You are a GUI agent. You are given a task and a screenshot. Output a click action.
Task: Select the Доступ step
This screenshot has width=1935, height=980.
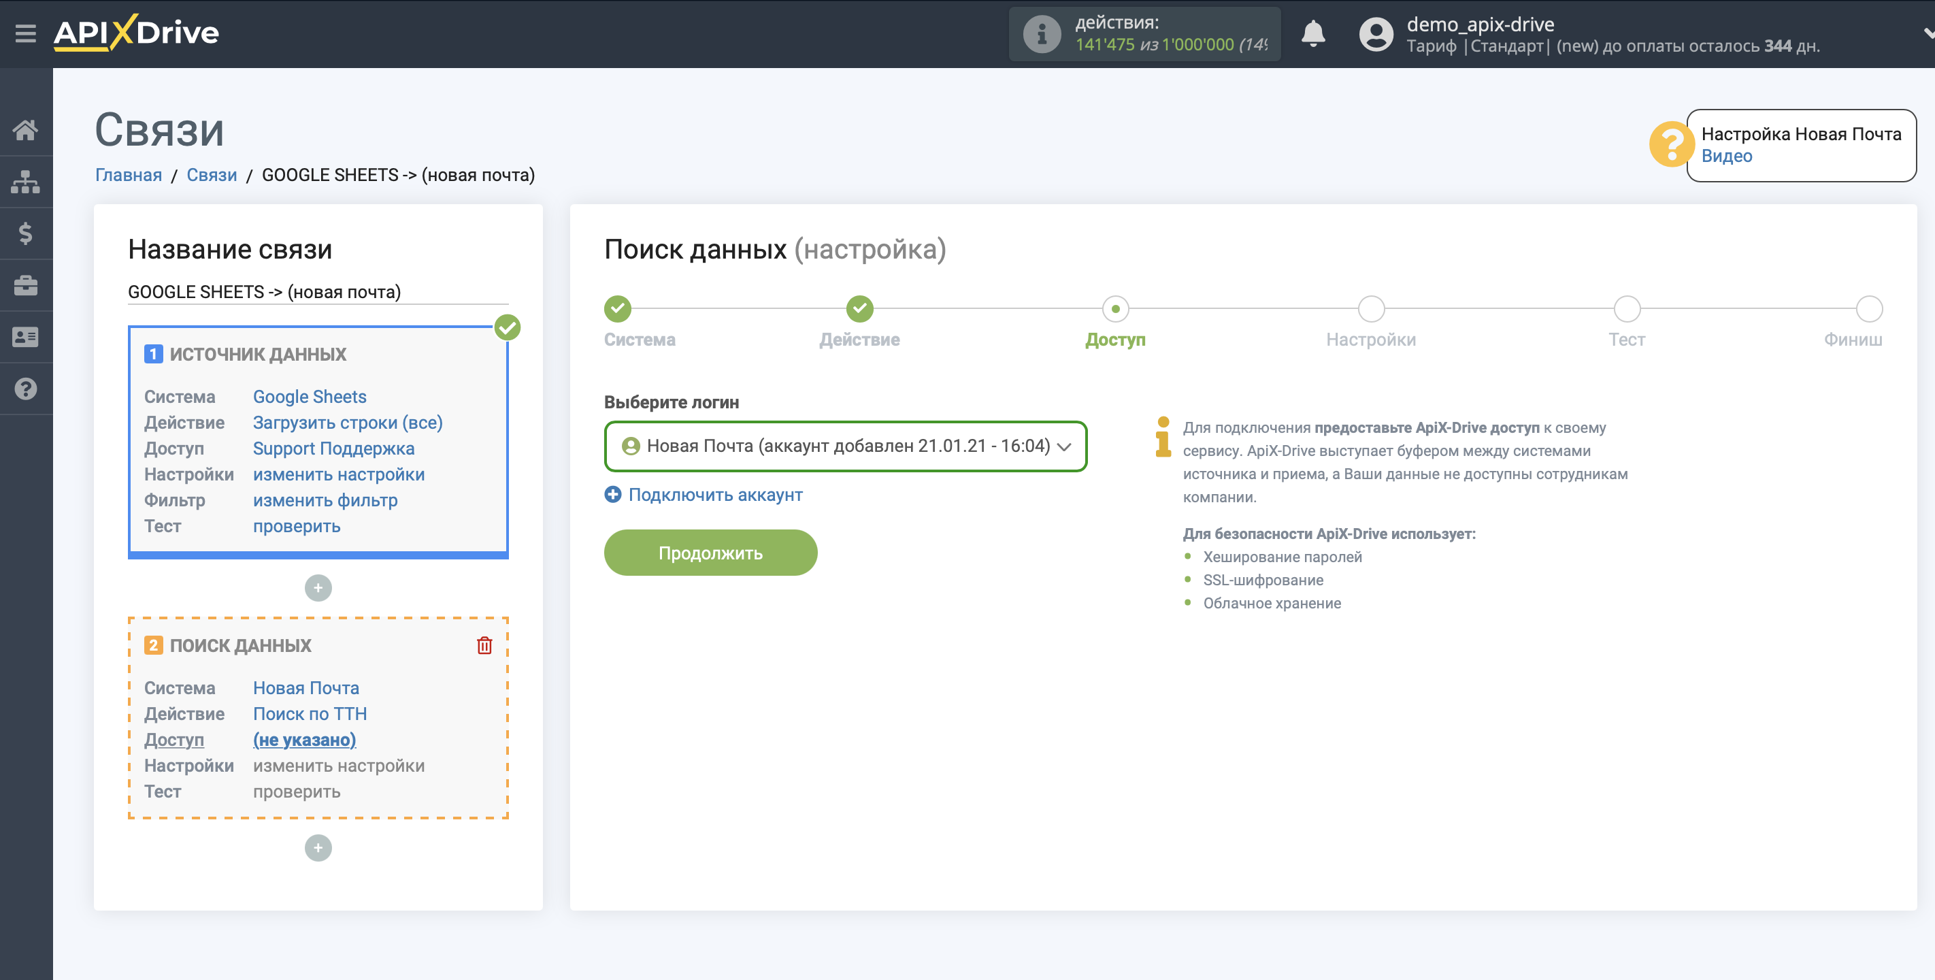click(1115, 308)
